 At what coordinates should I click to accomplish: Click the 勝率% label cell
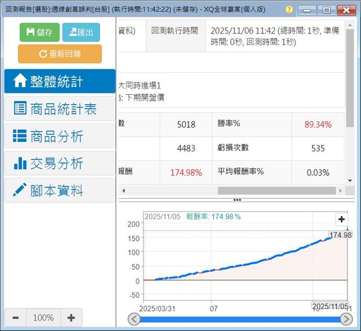pos(252,125)
